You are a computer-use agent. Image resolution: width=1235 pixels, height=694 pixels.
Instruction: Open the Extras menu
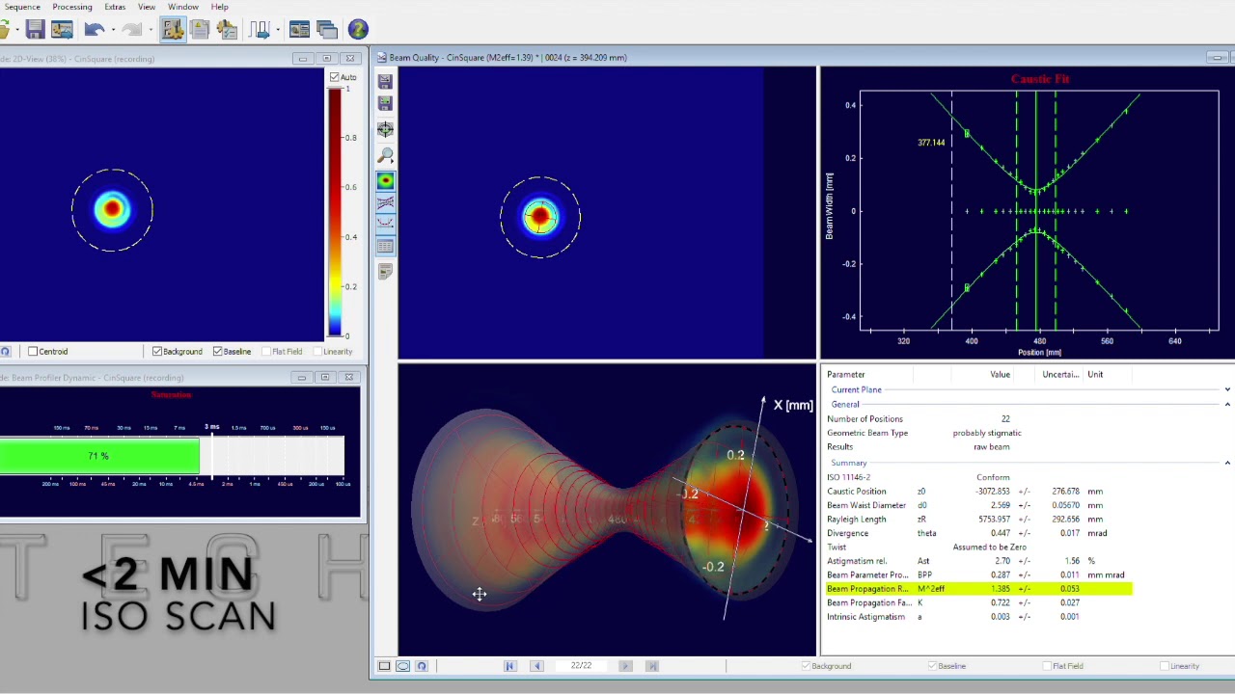tap(115, 7)
